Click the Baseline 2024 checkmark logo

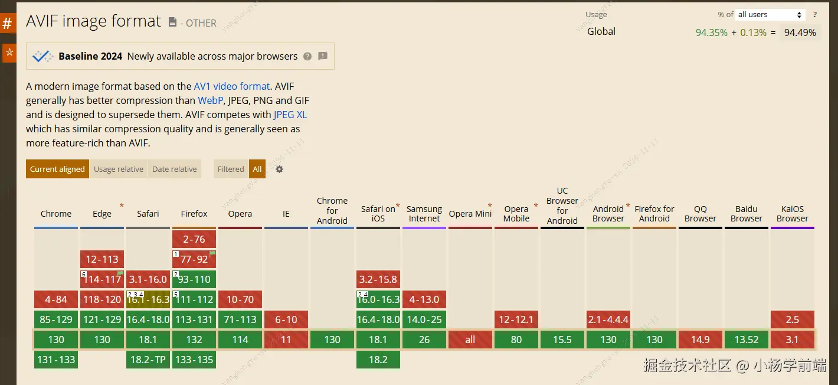coord(42,57)
